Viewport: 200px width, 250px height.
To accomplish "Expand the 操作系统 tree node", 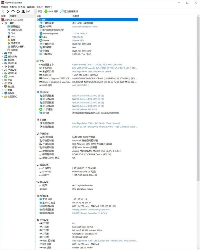I will [2, 57].
